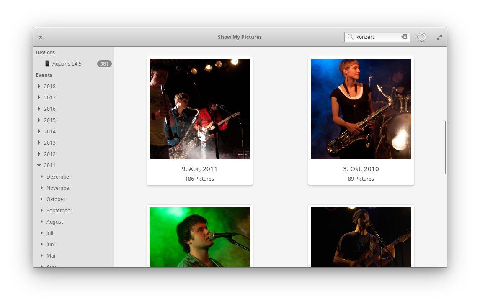Click the 9. Apr, 2011 date caption

point(200,168)
